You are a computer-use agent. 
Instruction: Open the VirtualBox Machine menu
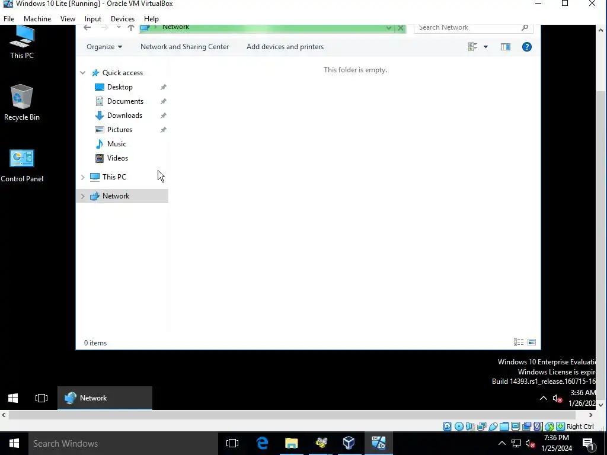point(37,18)
